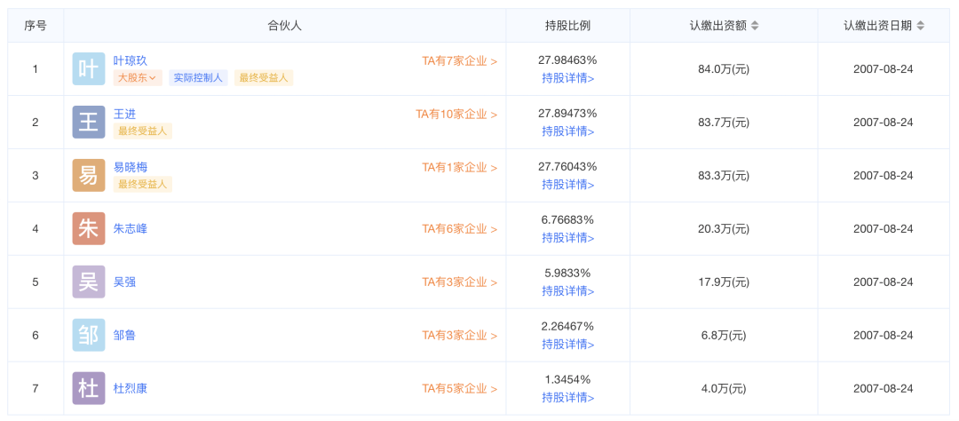Image resolution: width=959 pixels, height=421 pixels.
Task: Expand TA有3家企业 for 邹鲁
Action: pyautogui.click(x=460, y=336)
